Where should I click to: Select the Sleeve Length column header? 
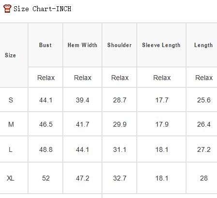161,45
